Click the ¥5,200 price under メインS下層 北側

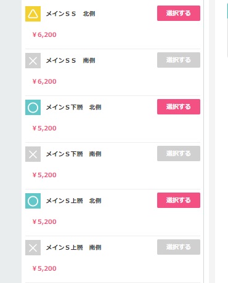pos(44,128)
